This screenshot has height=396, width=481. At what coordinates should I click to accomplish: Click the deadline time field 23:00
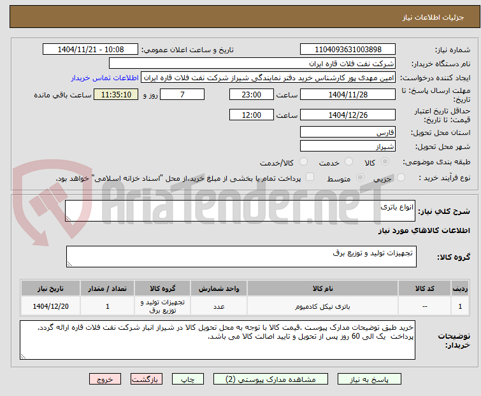coord(251,94)
